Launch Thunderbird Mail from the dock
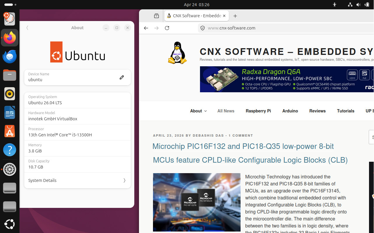Viewport: 374px width, 233px height. (x=10, y=56)
